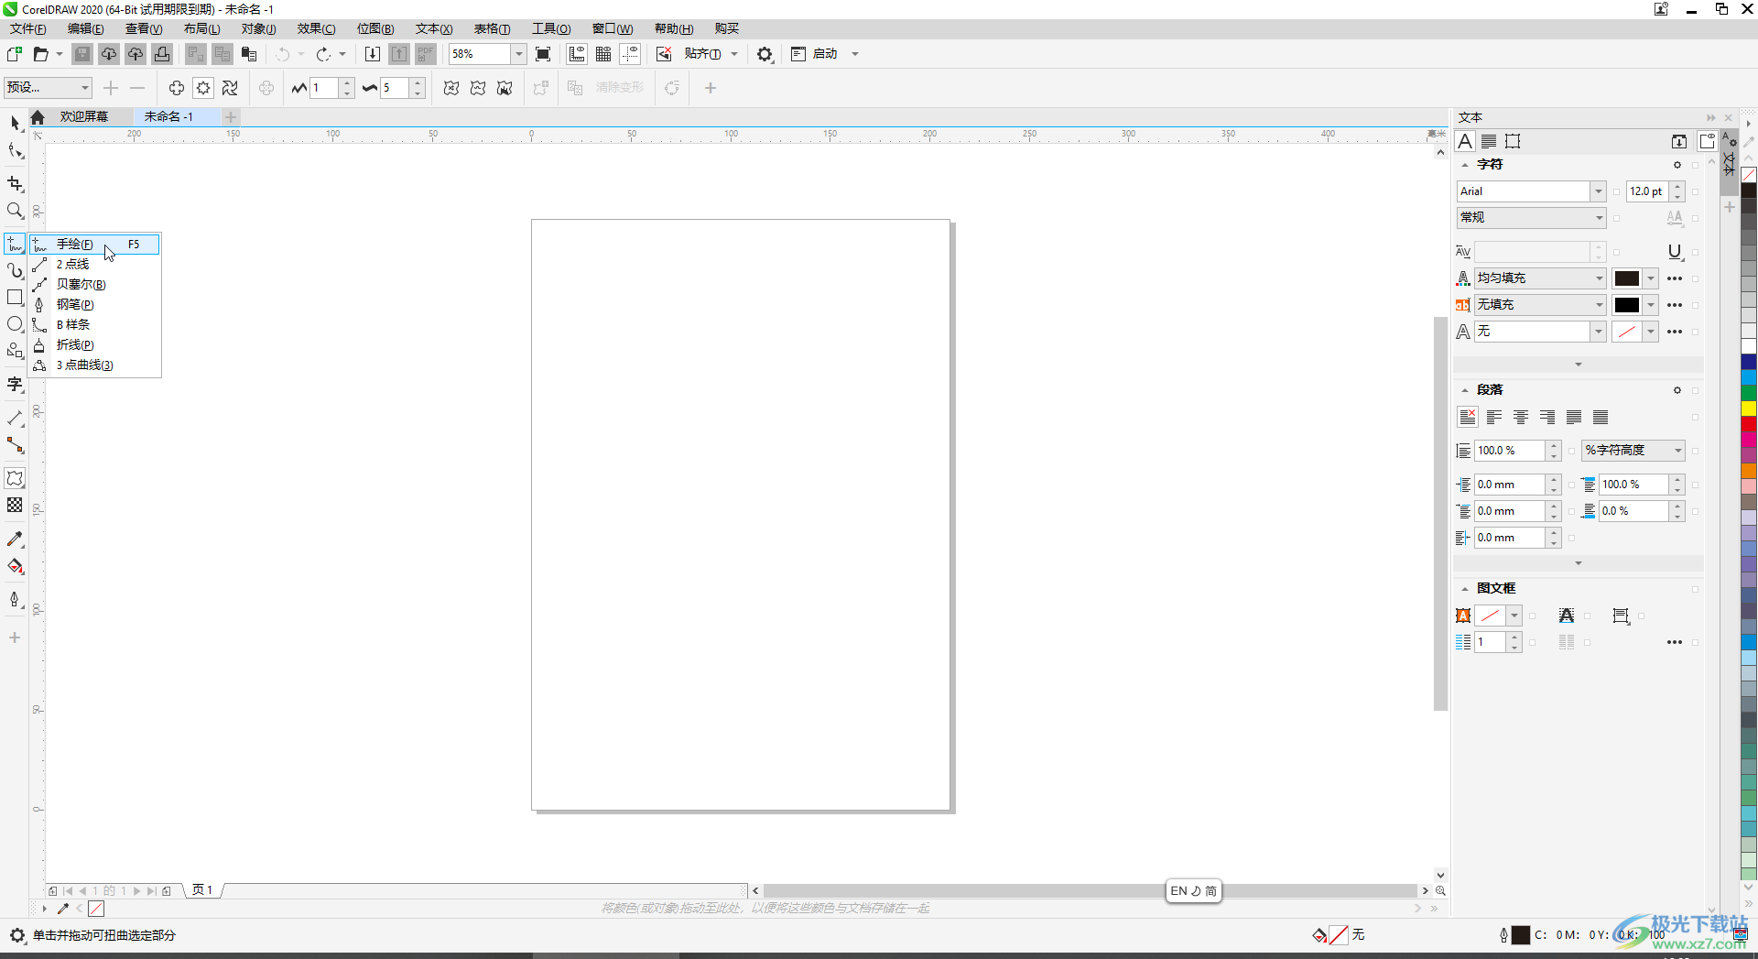Toggle center align paragraph button
This screenshot has width=1758, height=959.
[1521, 418]
